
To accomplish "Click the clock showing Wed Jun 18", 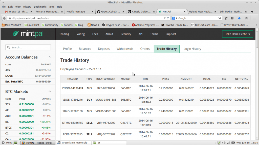I will (x=247, y=143).
